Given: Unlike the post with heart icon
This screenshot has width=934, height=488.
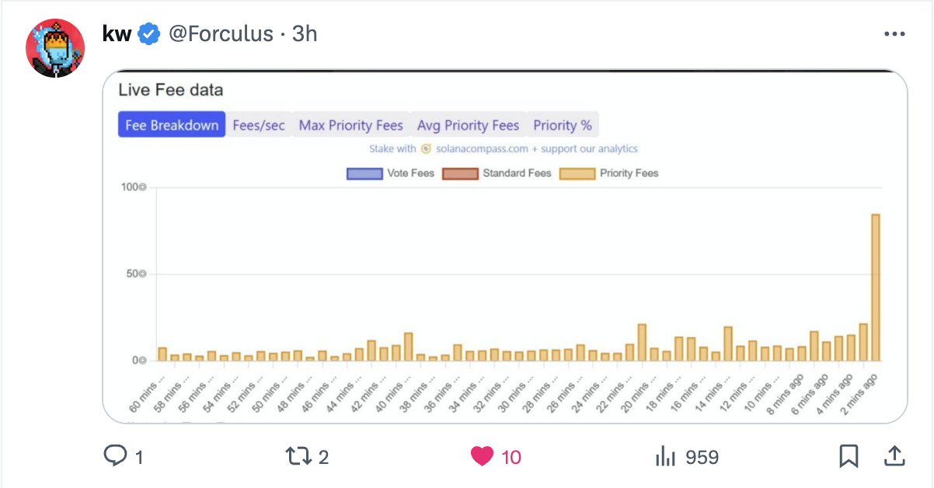Looking at the screenshot, I should click(483, 456).
